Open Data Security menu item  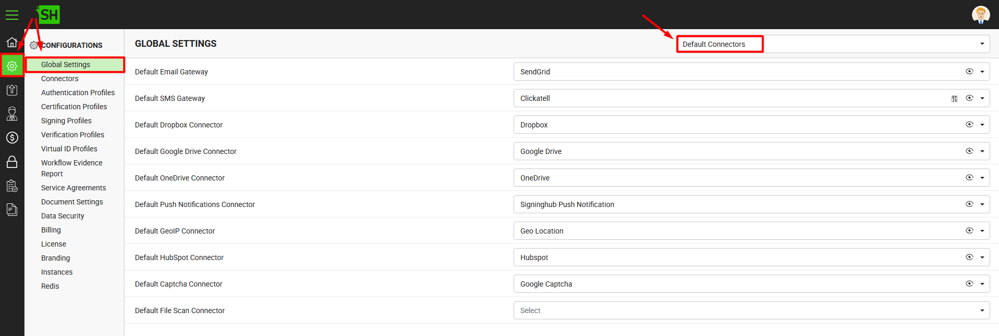point(63,216)
